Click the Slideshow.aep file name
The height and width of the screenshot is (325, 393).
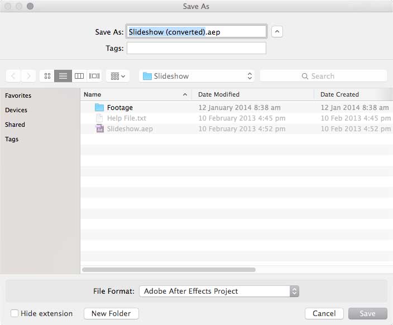[x=130, y=129]
